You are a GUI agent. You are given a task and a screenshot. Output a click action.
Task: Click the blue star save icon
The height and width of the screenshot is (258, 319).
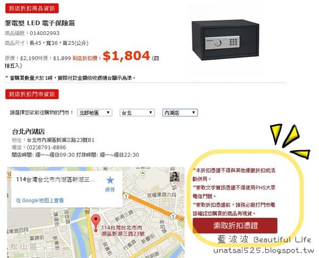point(110,180)
